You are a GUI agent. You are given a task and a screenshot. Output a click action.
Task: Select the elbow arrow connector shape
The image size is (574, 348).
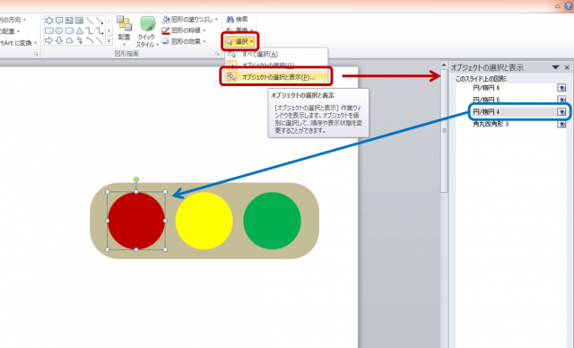pos(100,30)
